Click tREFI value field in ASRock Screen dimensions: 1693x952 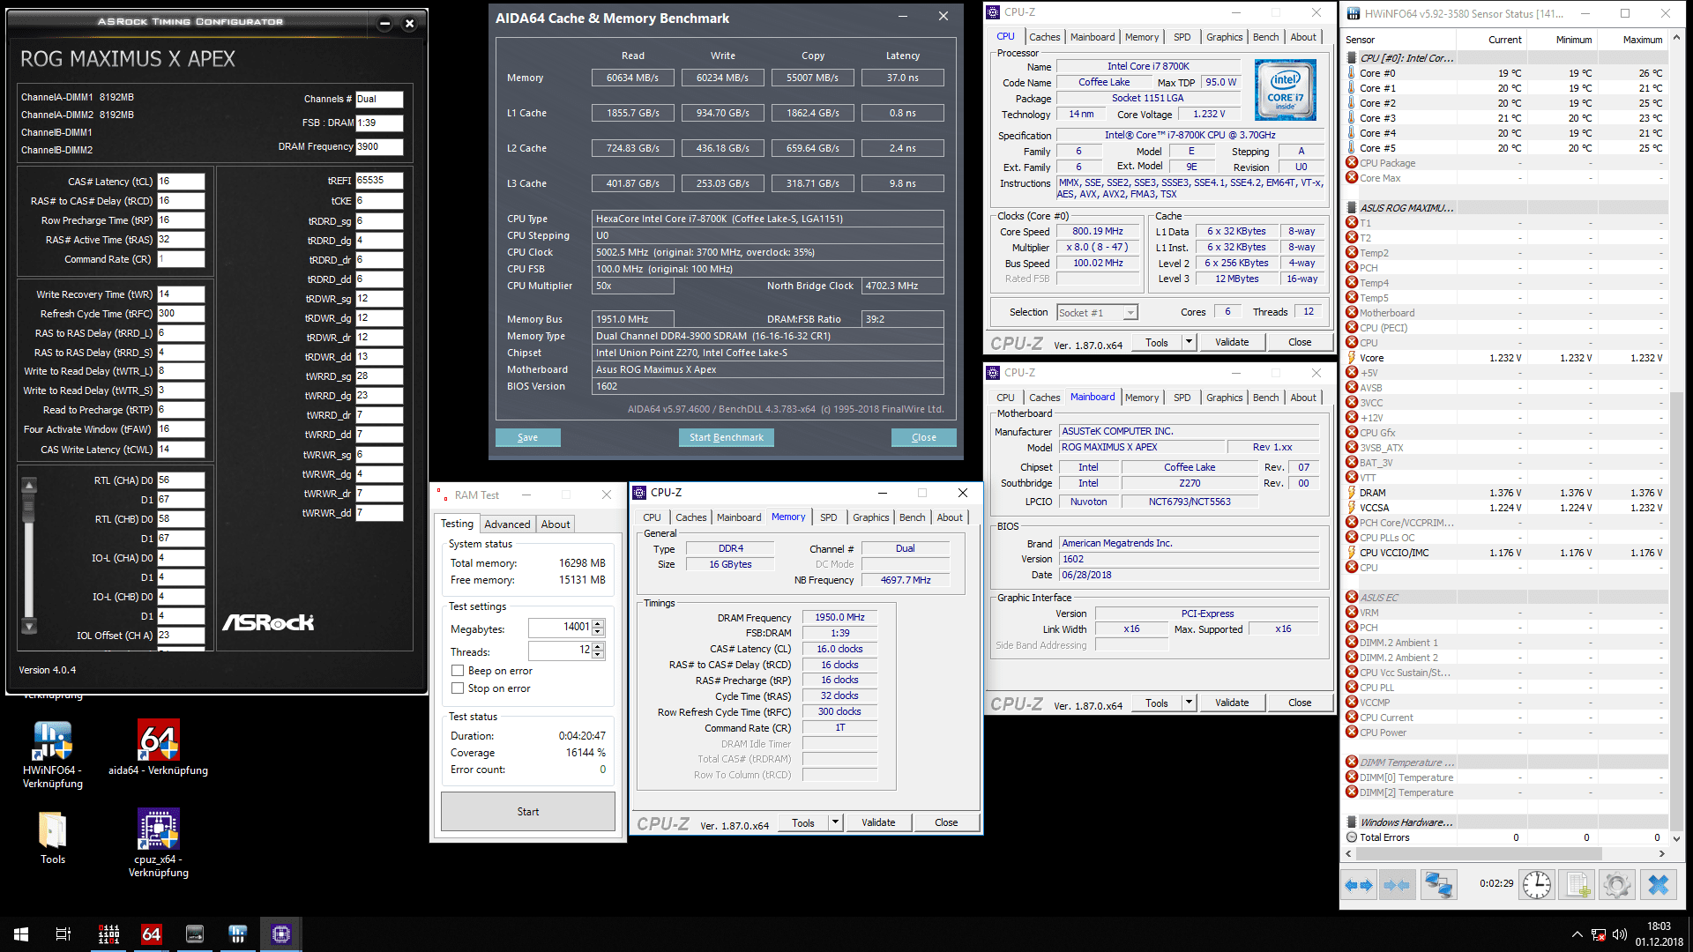(x=379, y=181)
